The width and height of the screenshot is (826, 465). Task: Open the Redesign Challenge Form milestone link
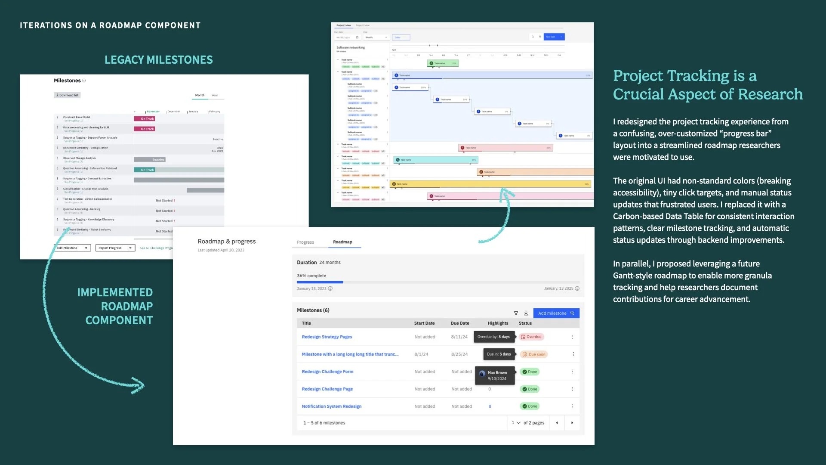(327, 372)
